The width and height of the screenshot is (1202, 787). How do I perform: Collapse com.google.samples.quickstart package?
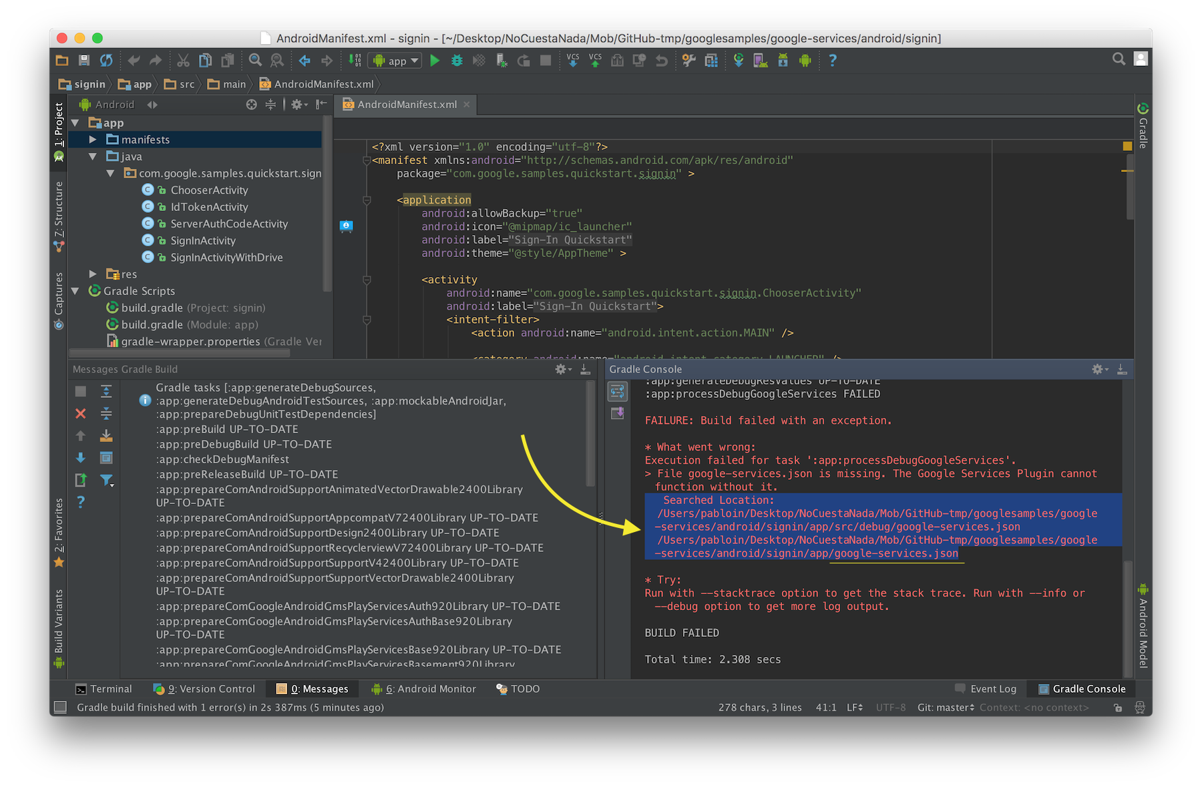[110, 174]
